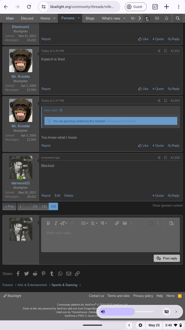
Task: Adjust the system volume slider
Action: pos(126,312)
